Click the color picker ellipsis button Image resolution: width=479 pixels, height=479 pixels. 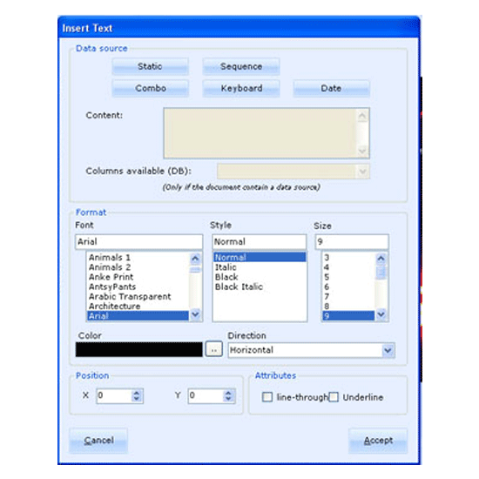(214, 349)
